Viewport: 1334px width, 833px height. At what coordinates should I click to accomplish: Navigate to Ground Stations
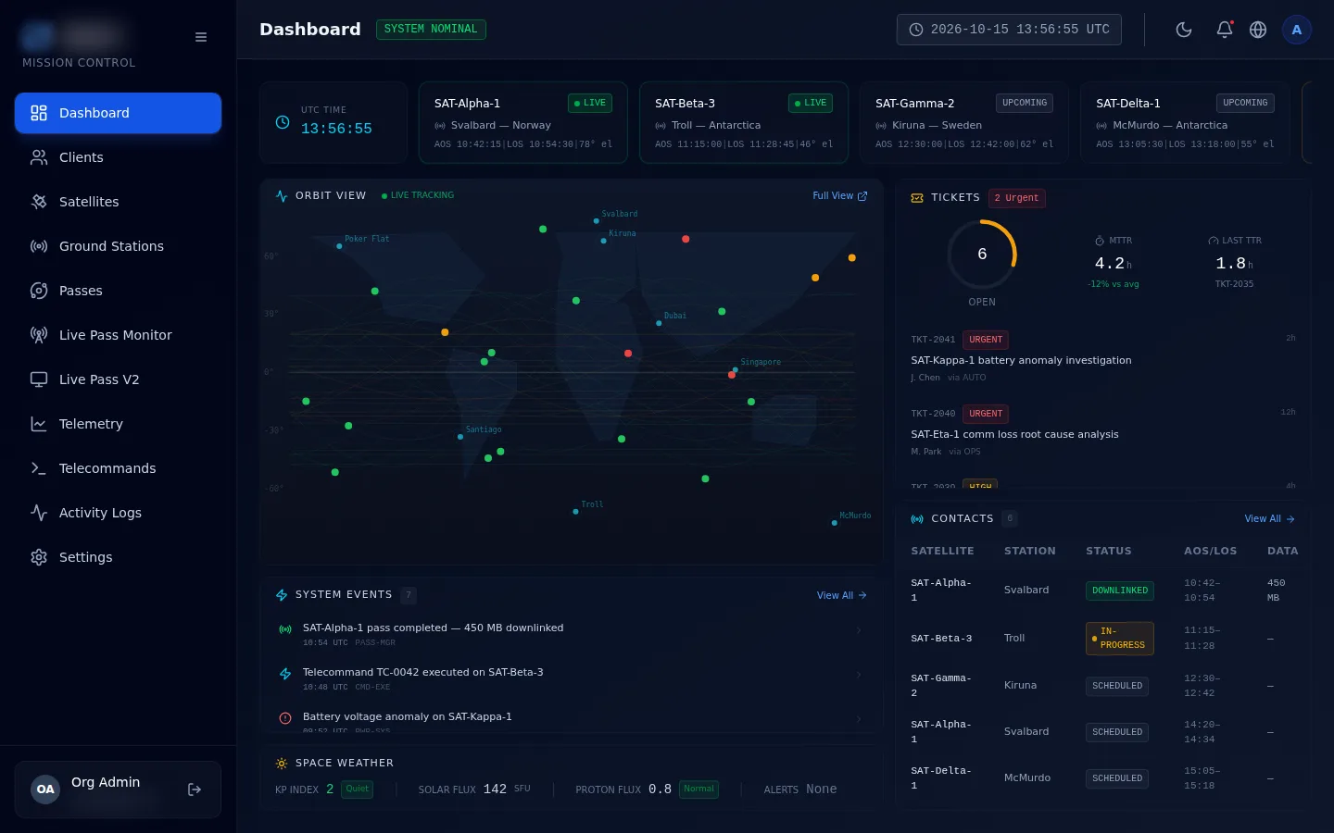[x=118, y=246]
